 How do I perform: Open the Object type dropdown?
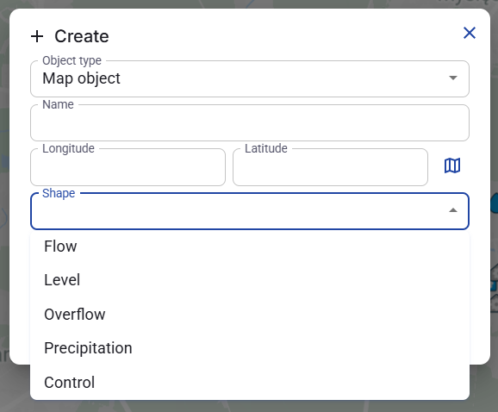pyautogui.click(x=250, y=78)
